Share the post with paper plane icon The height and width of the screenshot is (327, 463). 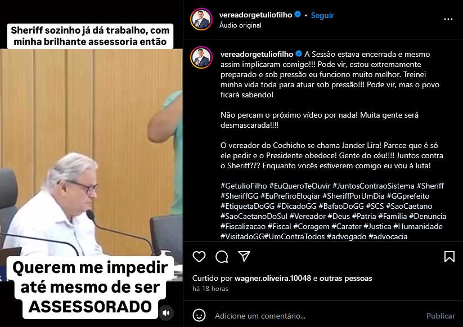click(244, 257)
